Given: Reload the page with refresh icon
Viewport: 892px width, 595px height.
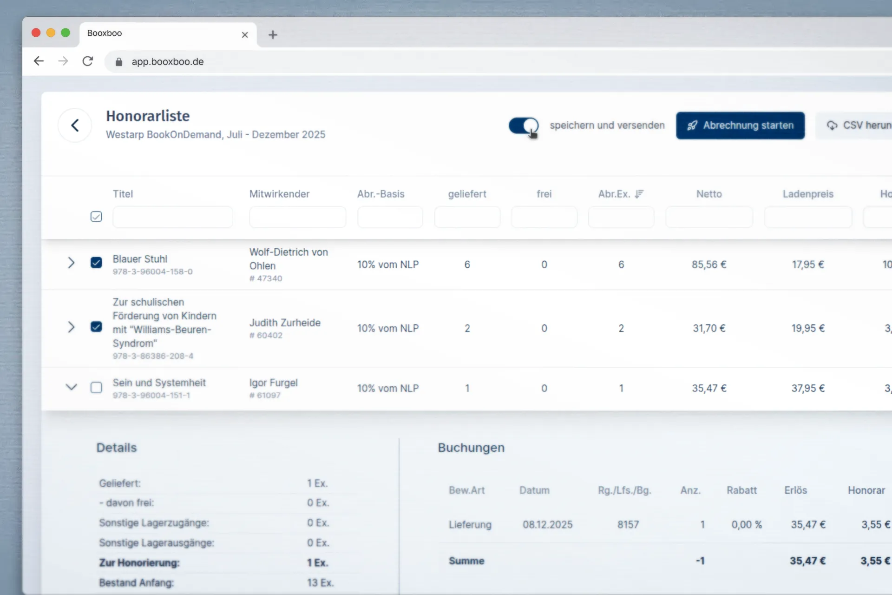Looking at the screenshot, I should pos(88,61).
